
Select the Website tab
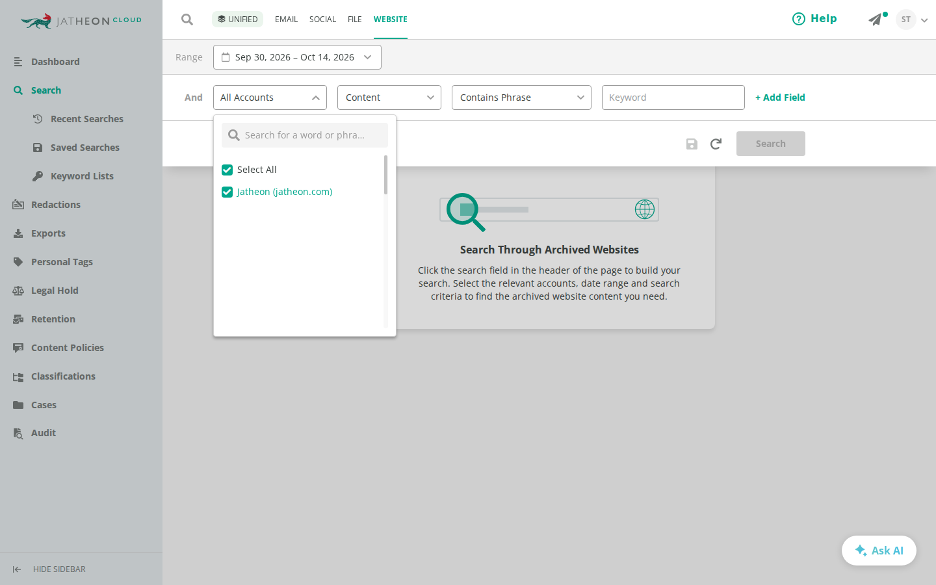click(x=391, y=19)
